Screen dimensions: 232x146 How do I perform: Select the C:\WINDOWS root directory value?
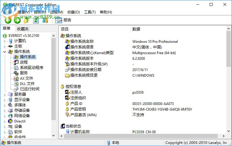143,75
